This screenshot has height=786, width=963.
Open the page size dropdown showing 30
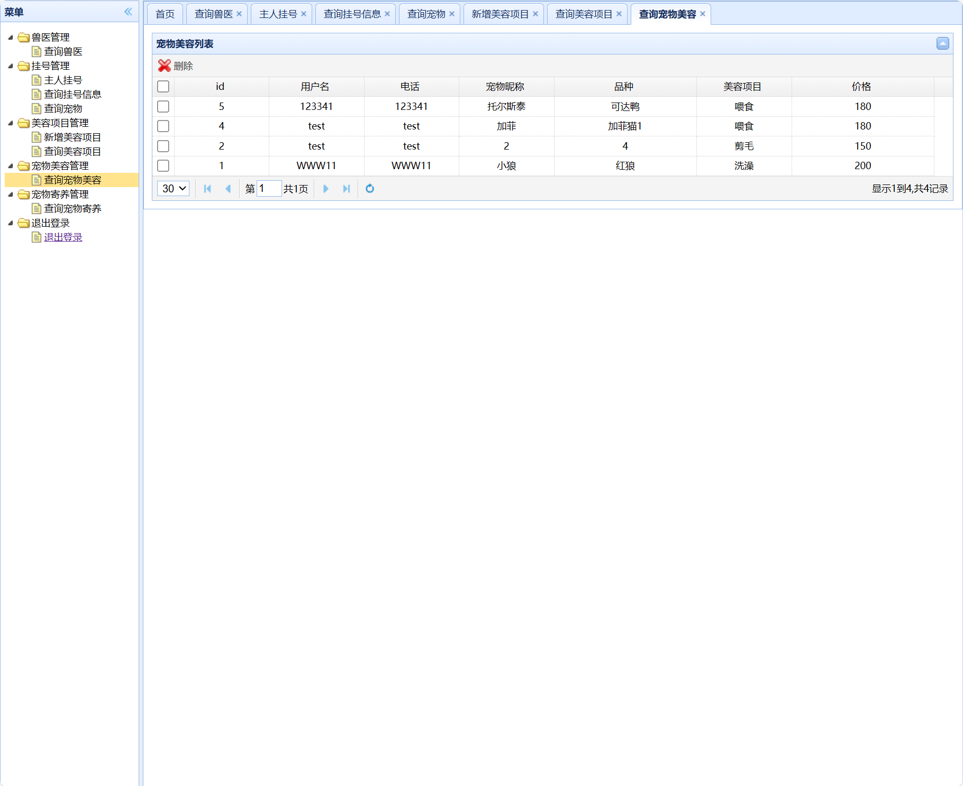(x=174, y=189)
